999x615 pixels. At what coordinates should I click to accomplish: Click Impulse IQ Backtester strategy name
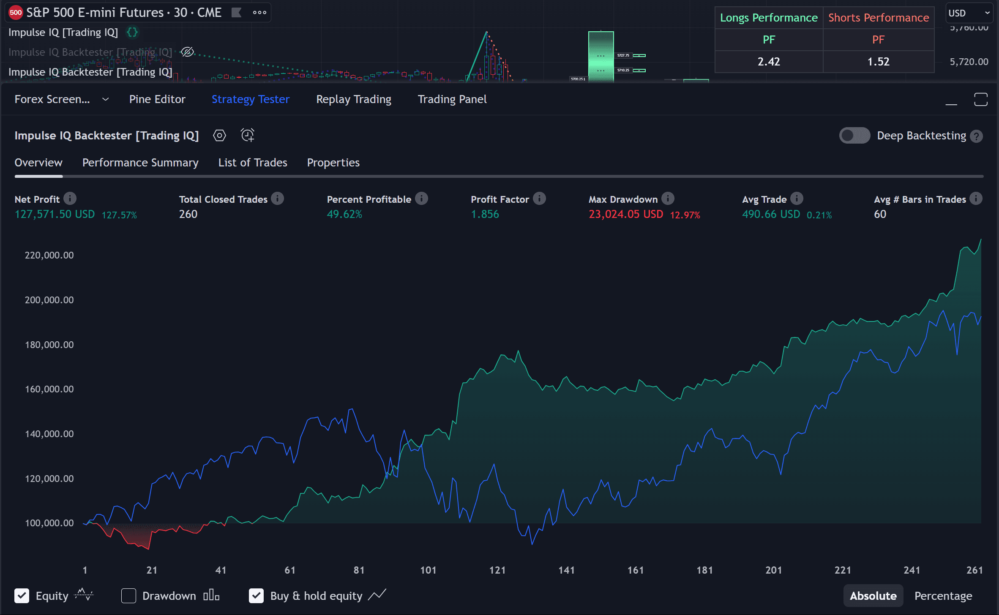point(106,136)
